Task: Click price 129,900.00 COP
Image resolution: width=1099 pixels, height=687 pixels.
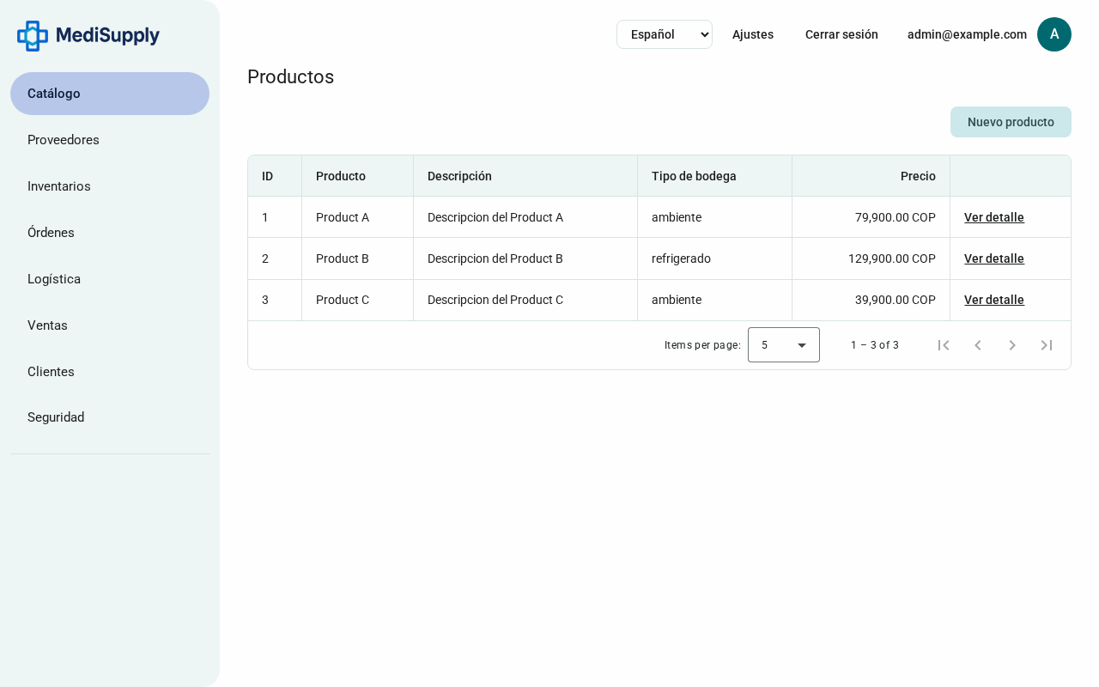Action: 892,258
